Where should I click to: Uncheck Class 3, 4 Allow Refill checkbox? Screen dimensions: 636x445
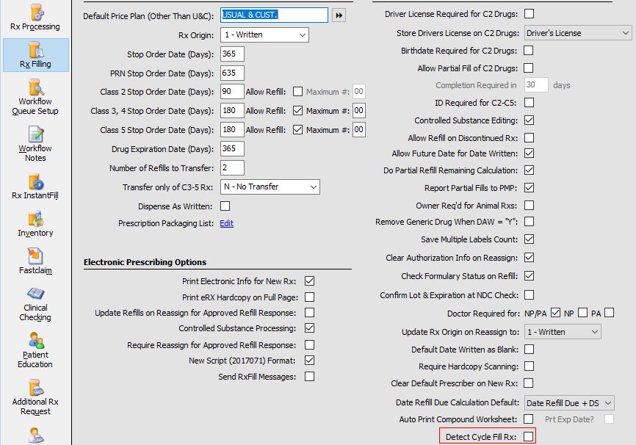pyautogui.click(x=297, y=111)
